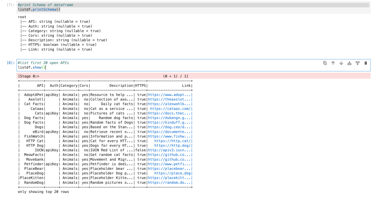Insert a cell above the current cell
Screen dimensions: 372x197
click(349, 63)
